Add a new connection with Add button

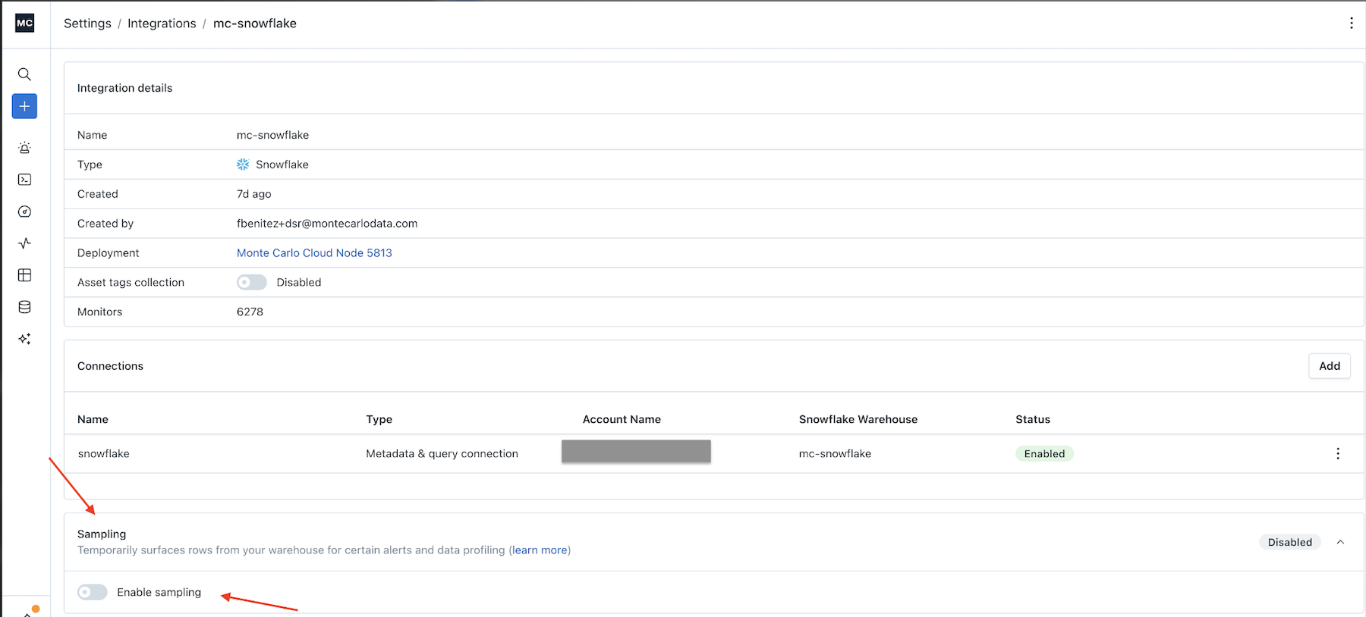click(x=1330, y=366)
